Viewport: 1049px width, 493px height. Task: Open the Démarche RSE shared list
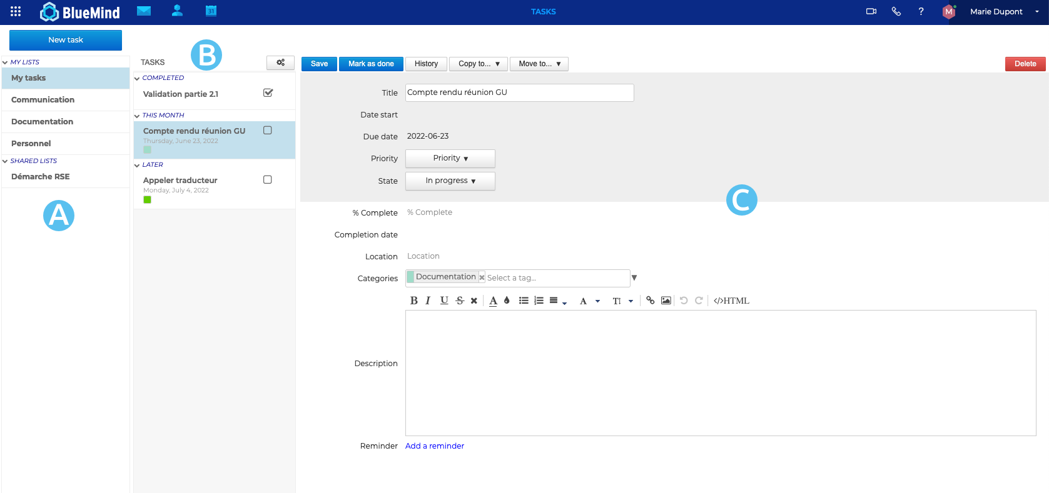tap(41, 177)
